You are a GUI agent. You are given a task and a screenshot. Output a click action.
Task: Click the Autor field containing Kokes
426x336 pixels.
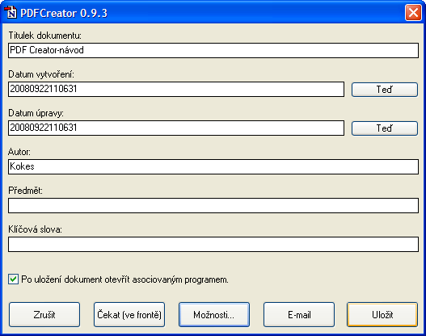213,166
